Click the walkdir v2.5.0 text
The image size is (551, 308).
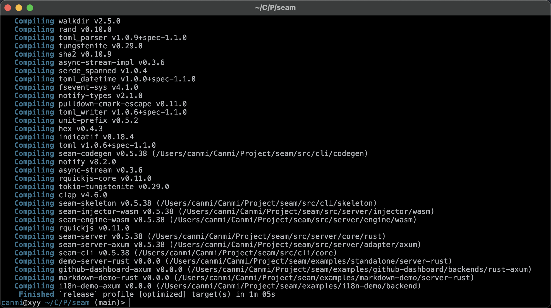[x=89, y=21]
